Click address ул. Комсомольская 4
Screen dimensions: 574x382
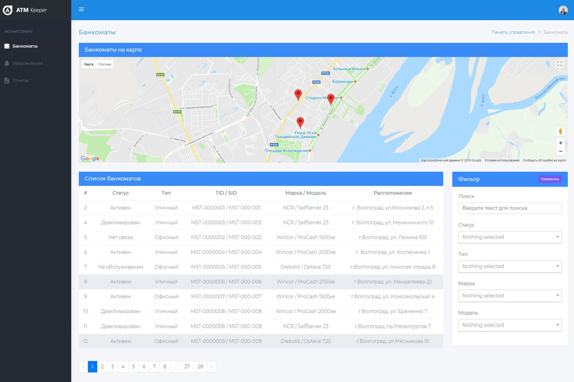tap(393, 297)
